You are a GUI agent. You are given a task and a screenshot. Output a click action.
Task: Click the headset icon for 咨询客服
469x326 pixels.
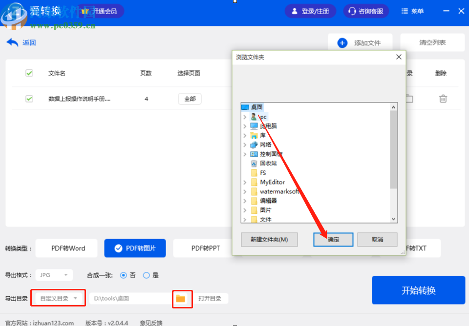pos(351,11)
